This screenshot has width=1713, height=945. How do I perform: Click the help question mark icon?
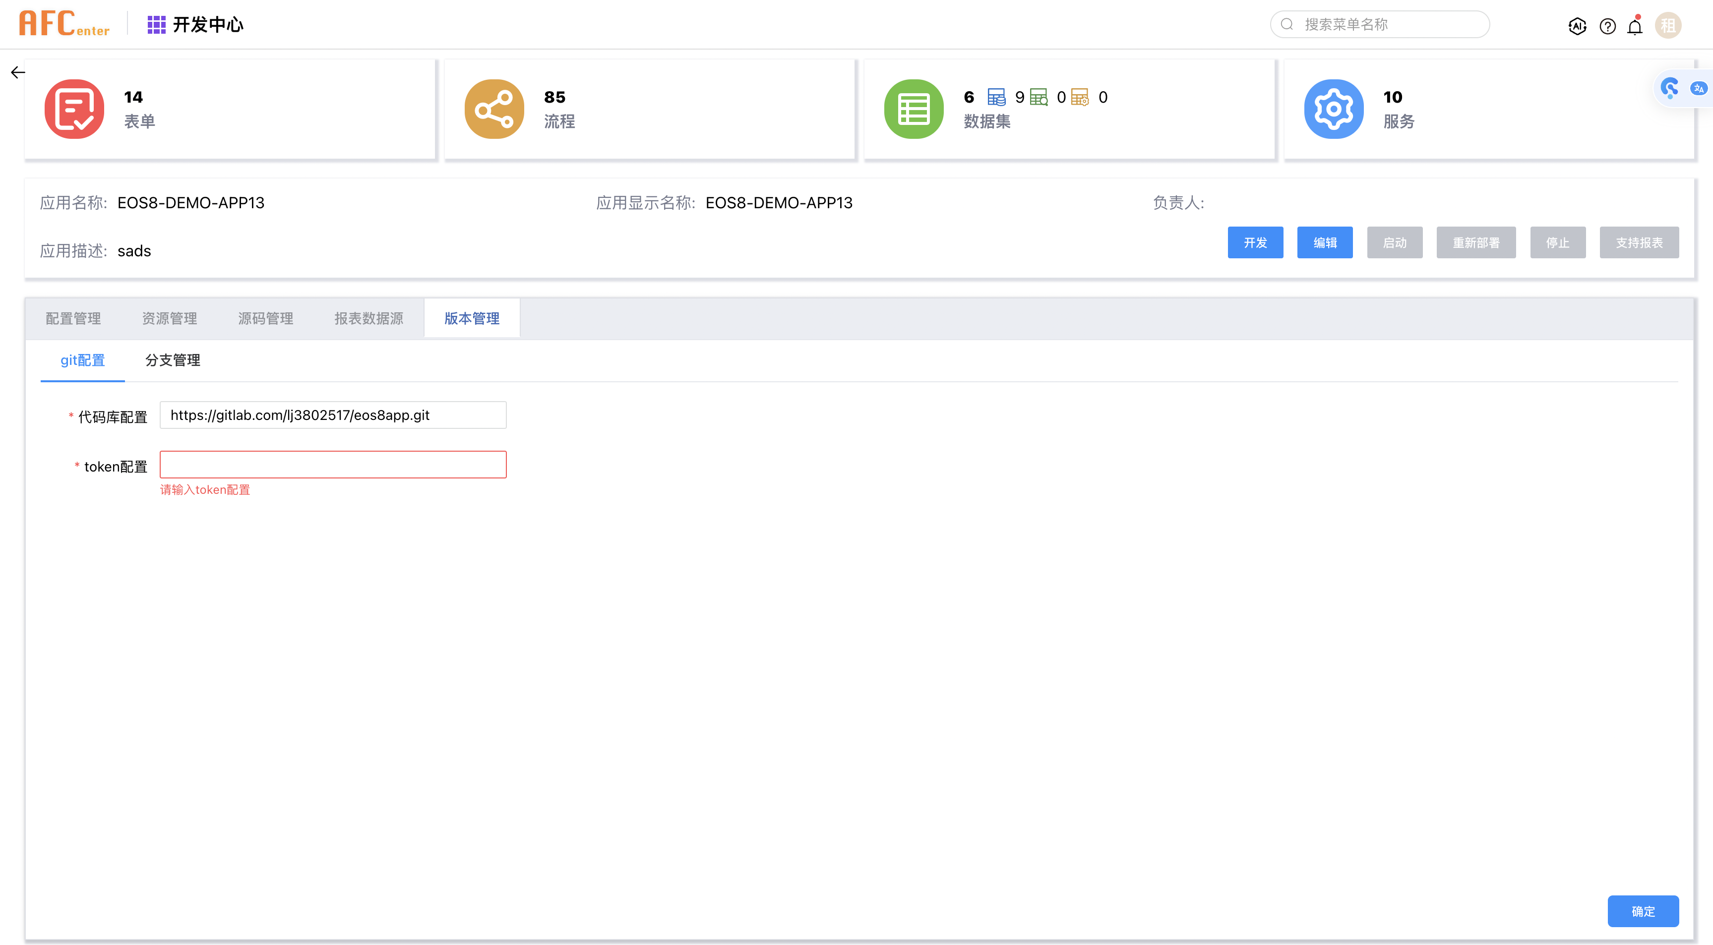tap(1608, 26)
